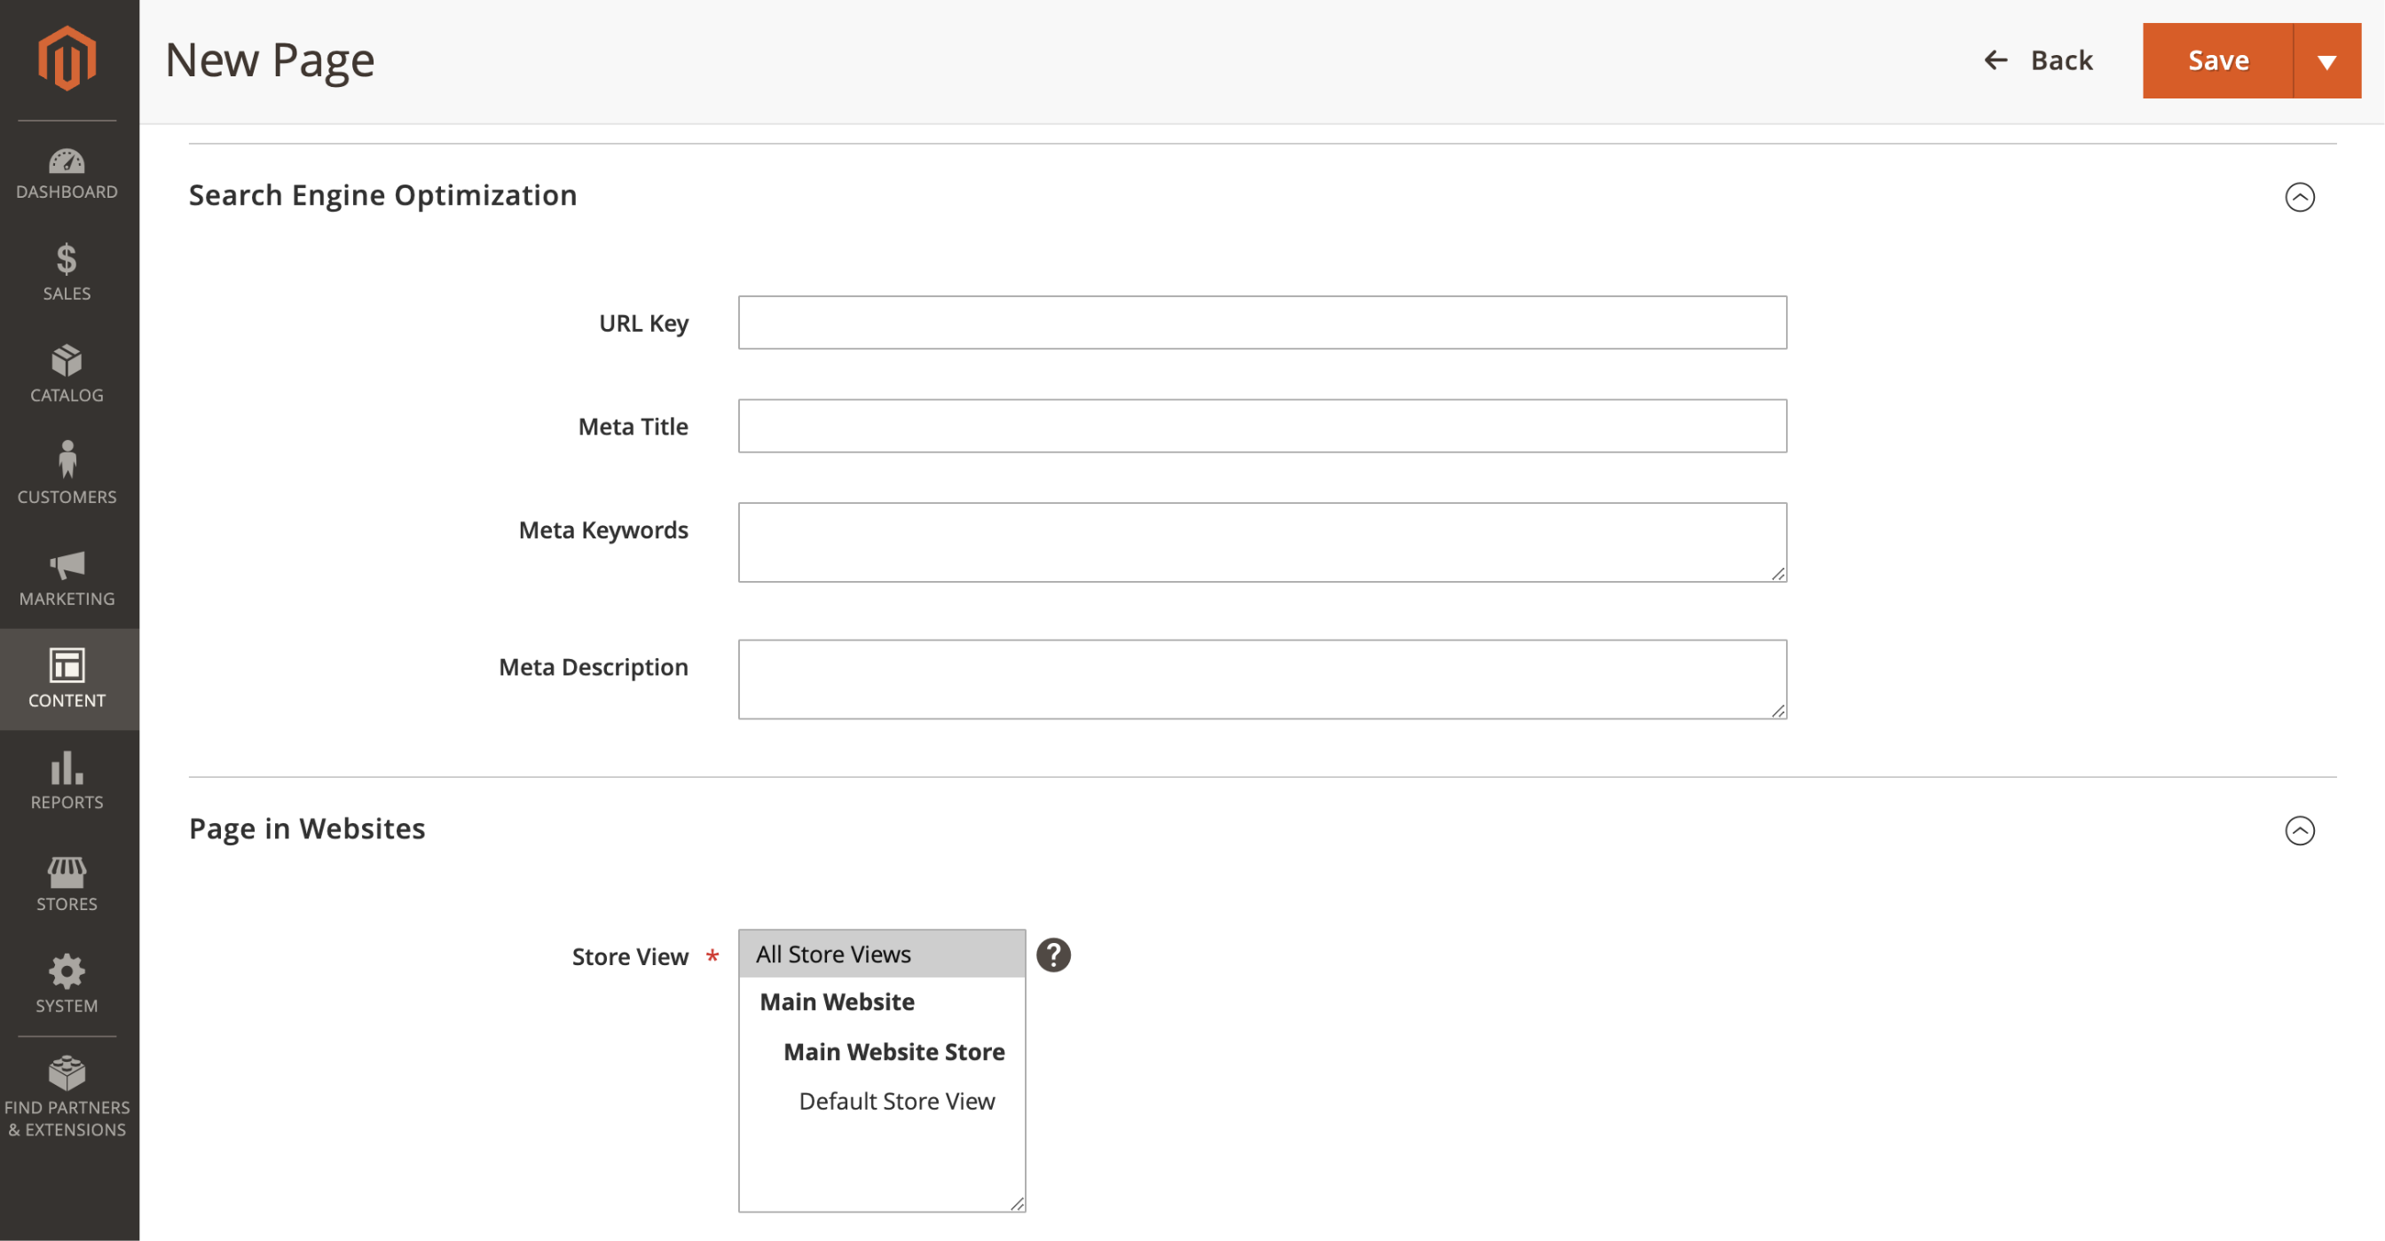Collapse the Search Engine Optimization section
Viewport: 2385px width, 1241px height.
(2300, 195)
